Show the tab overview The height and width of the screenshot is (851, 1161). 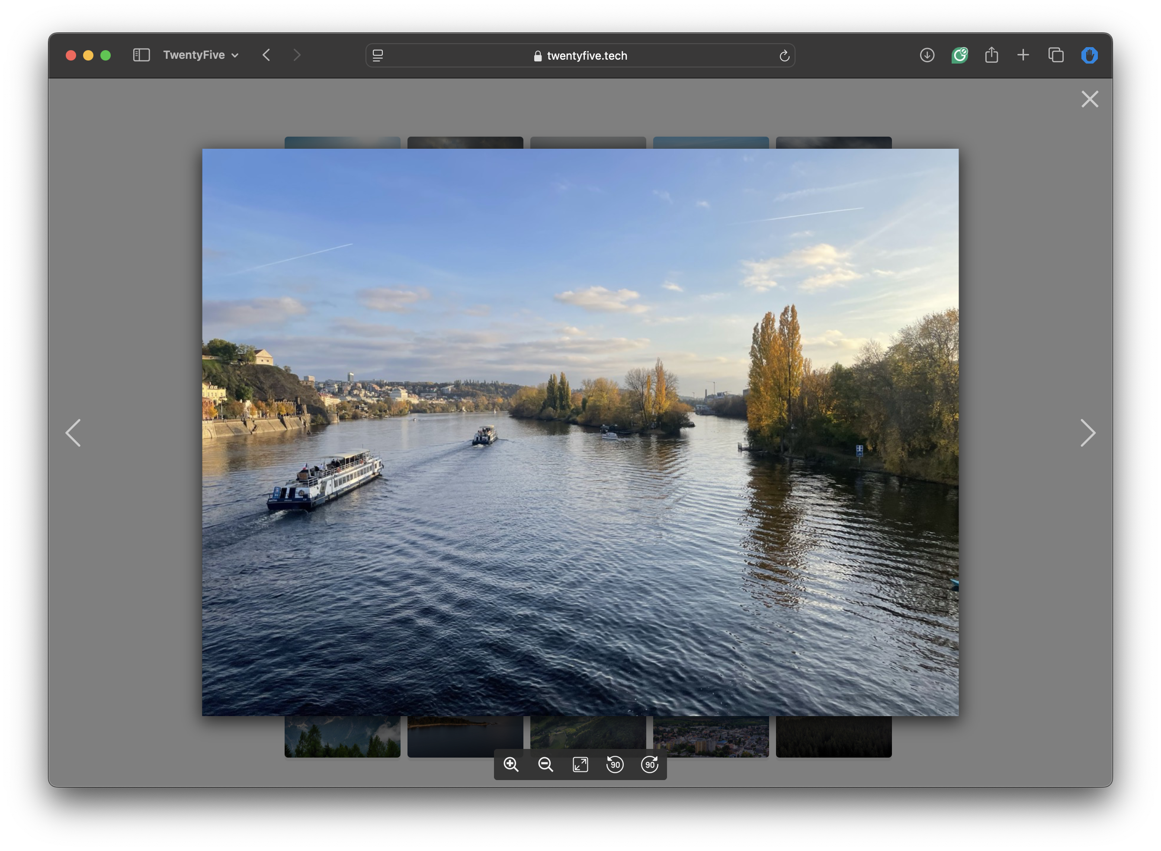click(1056, 55)
